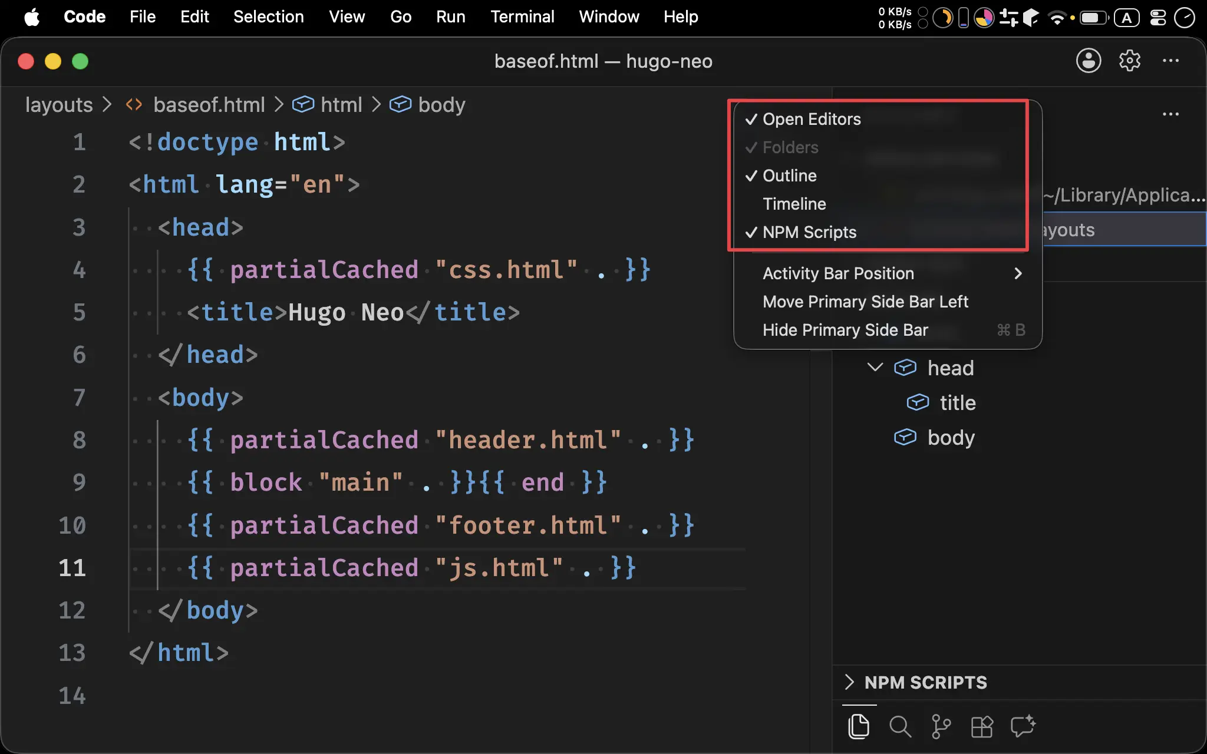Open the File menu
Screen dimensions: 1207x754
(143, 17)
